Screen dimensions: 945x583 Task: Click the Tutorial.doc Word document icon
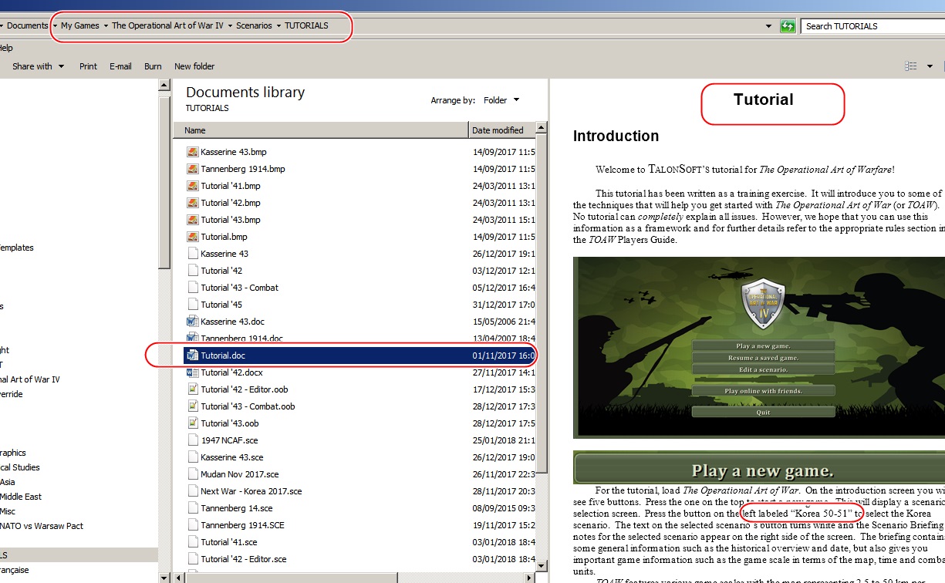[193, 356]
